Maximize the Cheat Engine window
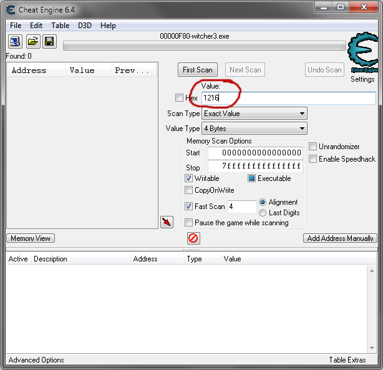383x370 pixels. coord(341,7)
